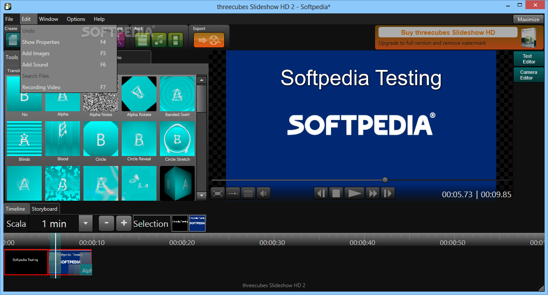The image size is (548, 295).
Task: Play the slideshow preview
Action: pos(355,193)
